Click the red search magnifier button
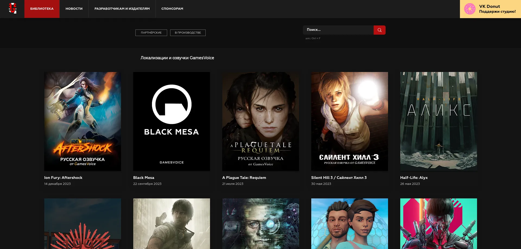Viewport: 521px width, 249px height. tap(379, 30)
